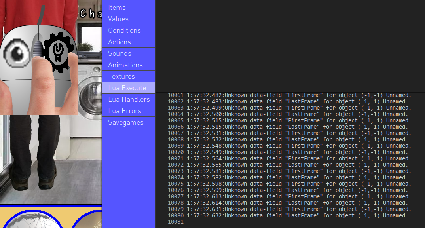
Task: Select log line 10078 at 1:57:32.614
Action: [288, 203]
